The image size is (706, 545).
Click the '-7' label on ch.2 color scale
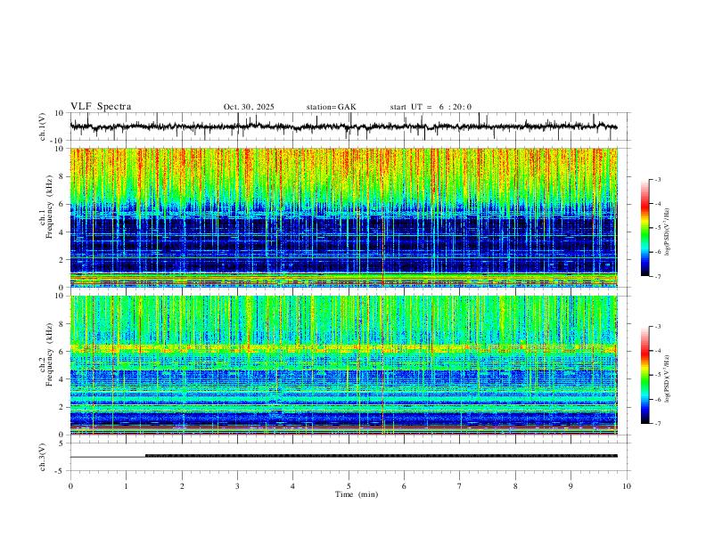coord(657,423)
